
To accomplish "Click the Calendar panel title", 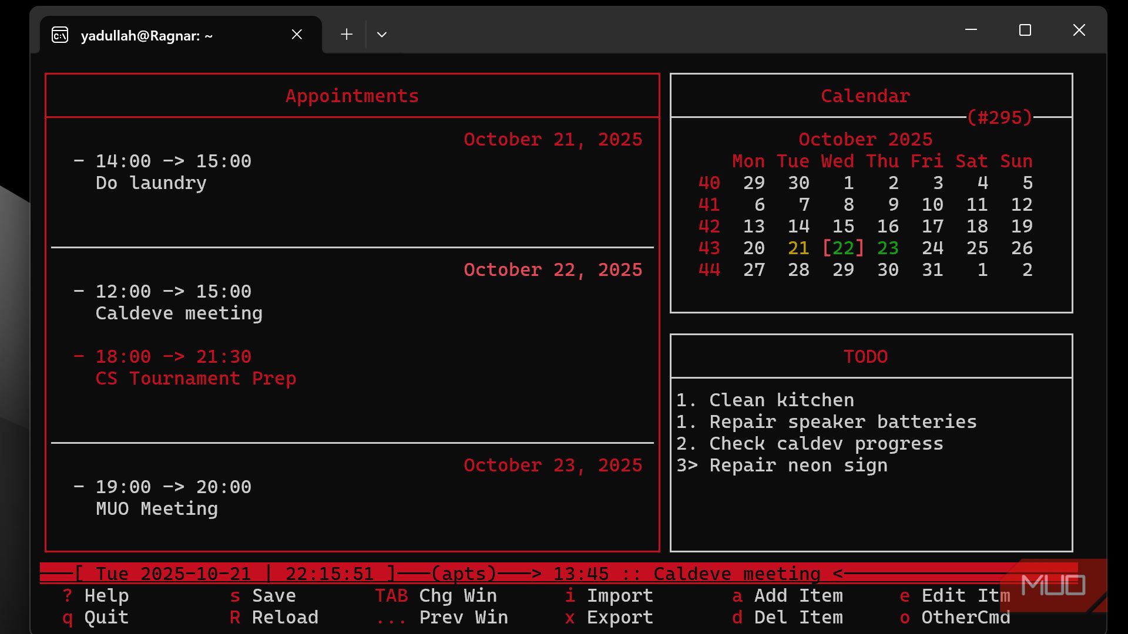I will (865, 96).
